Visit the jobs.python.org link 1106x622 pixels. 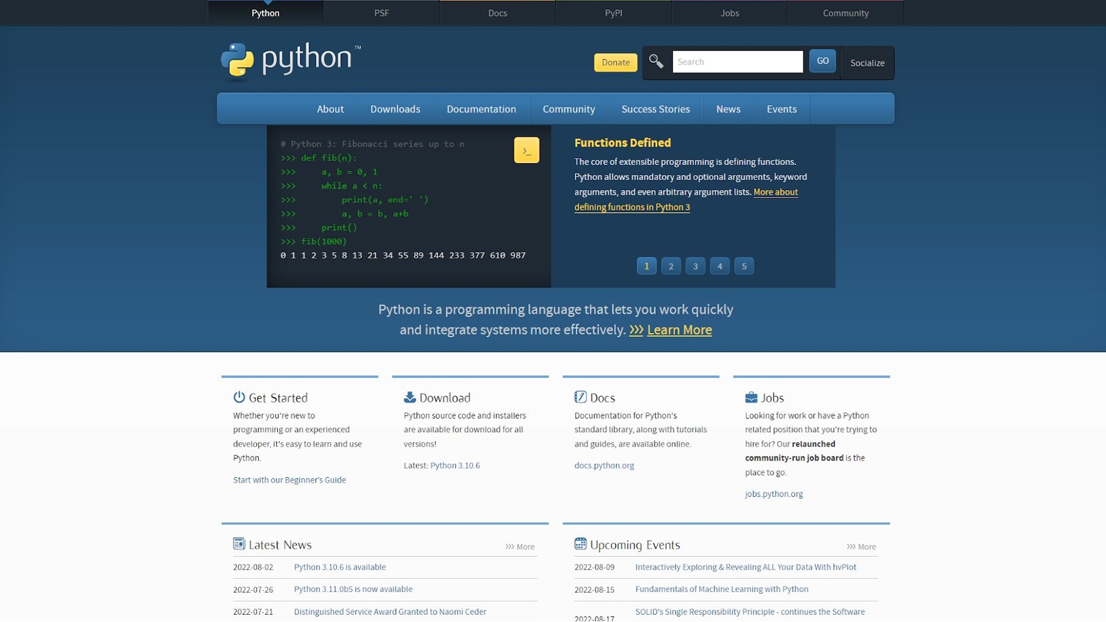(x=774, y=494)
